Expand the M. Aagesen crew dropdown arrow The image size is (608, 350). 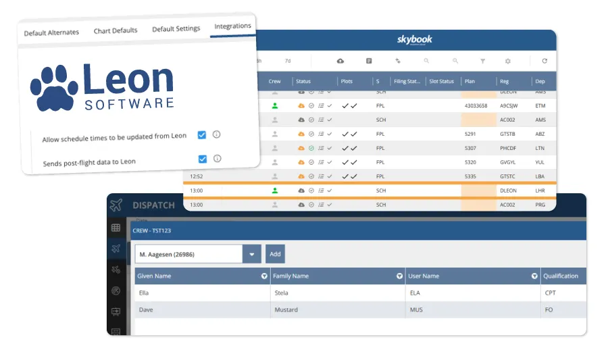252,254
